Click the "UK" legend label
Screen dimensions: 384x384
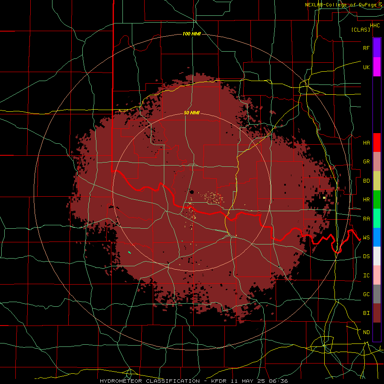366,67
